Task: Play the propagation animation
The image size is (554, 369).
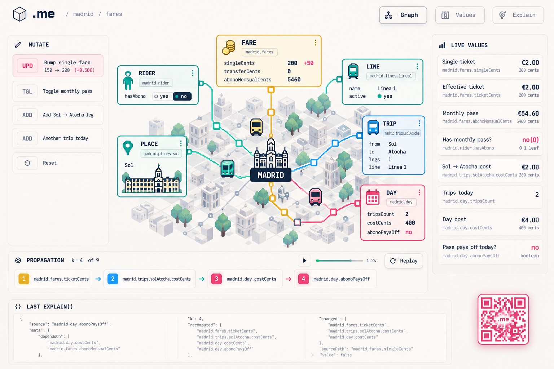Action: pos(304,261)
